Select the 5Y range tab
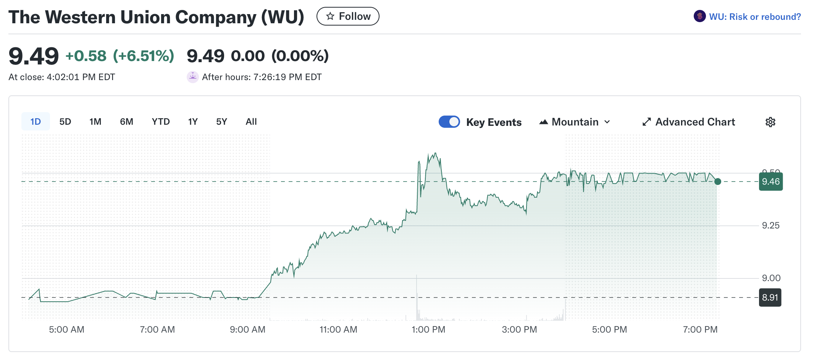814x357 pixels. 221,122
